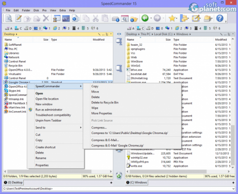The image size is (238, 194).
Task: Select bootstat.dat in right panel
Action: 178,74
